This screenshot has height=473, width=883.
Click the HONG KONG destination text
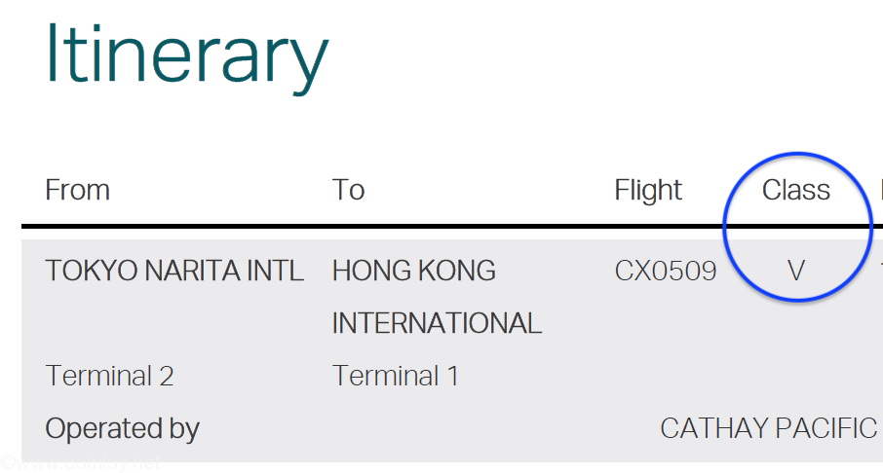coord(414,272)
